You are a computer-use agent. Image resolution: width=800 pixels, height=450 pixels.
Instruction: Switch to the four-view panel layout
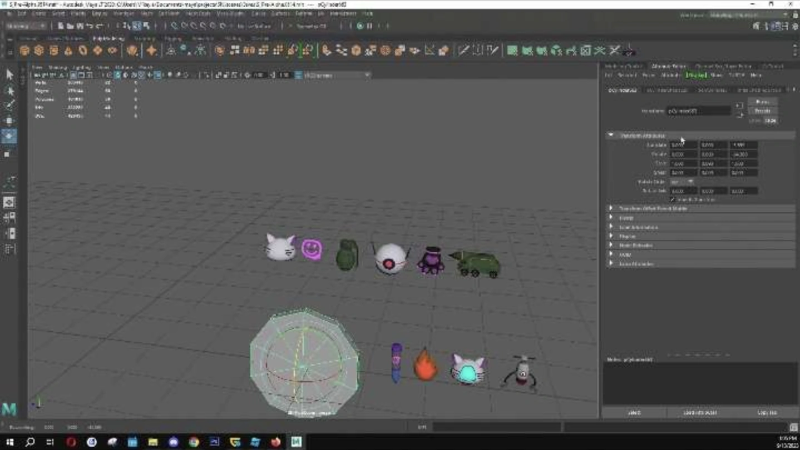click(x=9, y=217)
